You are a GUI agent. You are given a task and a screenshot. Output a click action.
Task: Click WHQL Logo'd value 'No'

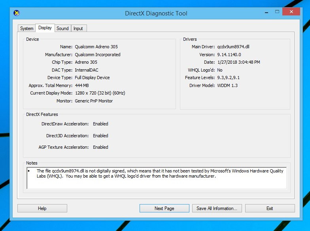[x=220, y=70]
